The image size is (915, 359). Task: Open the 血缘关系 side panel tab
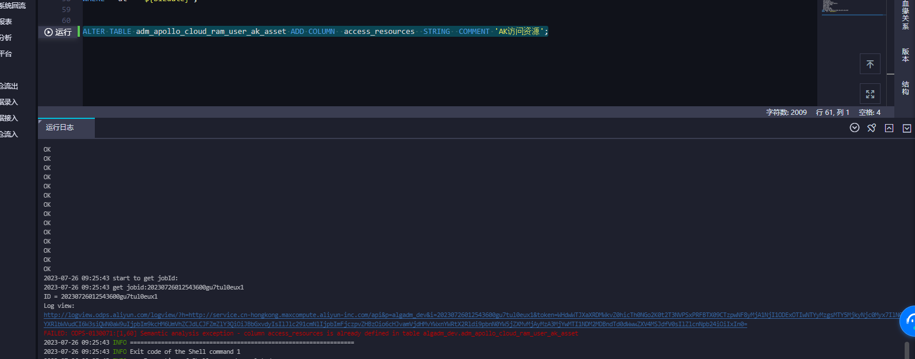(905, 15)
